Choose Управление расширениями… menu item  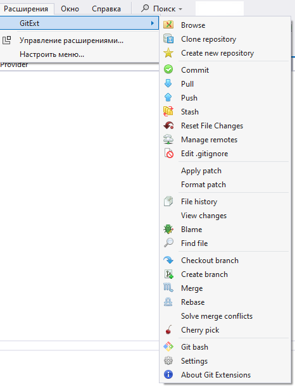(x=79, y=40)
